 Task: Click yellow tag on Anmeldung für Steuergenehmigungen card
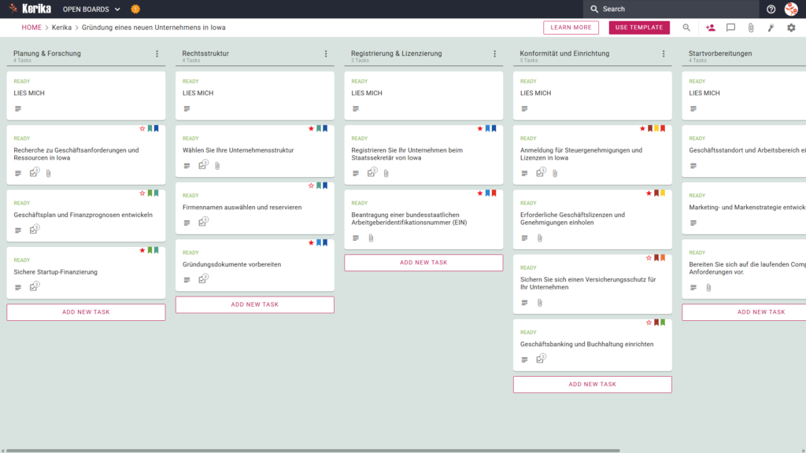[656, 128]
